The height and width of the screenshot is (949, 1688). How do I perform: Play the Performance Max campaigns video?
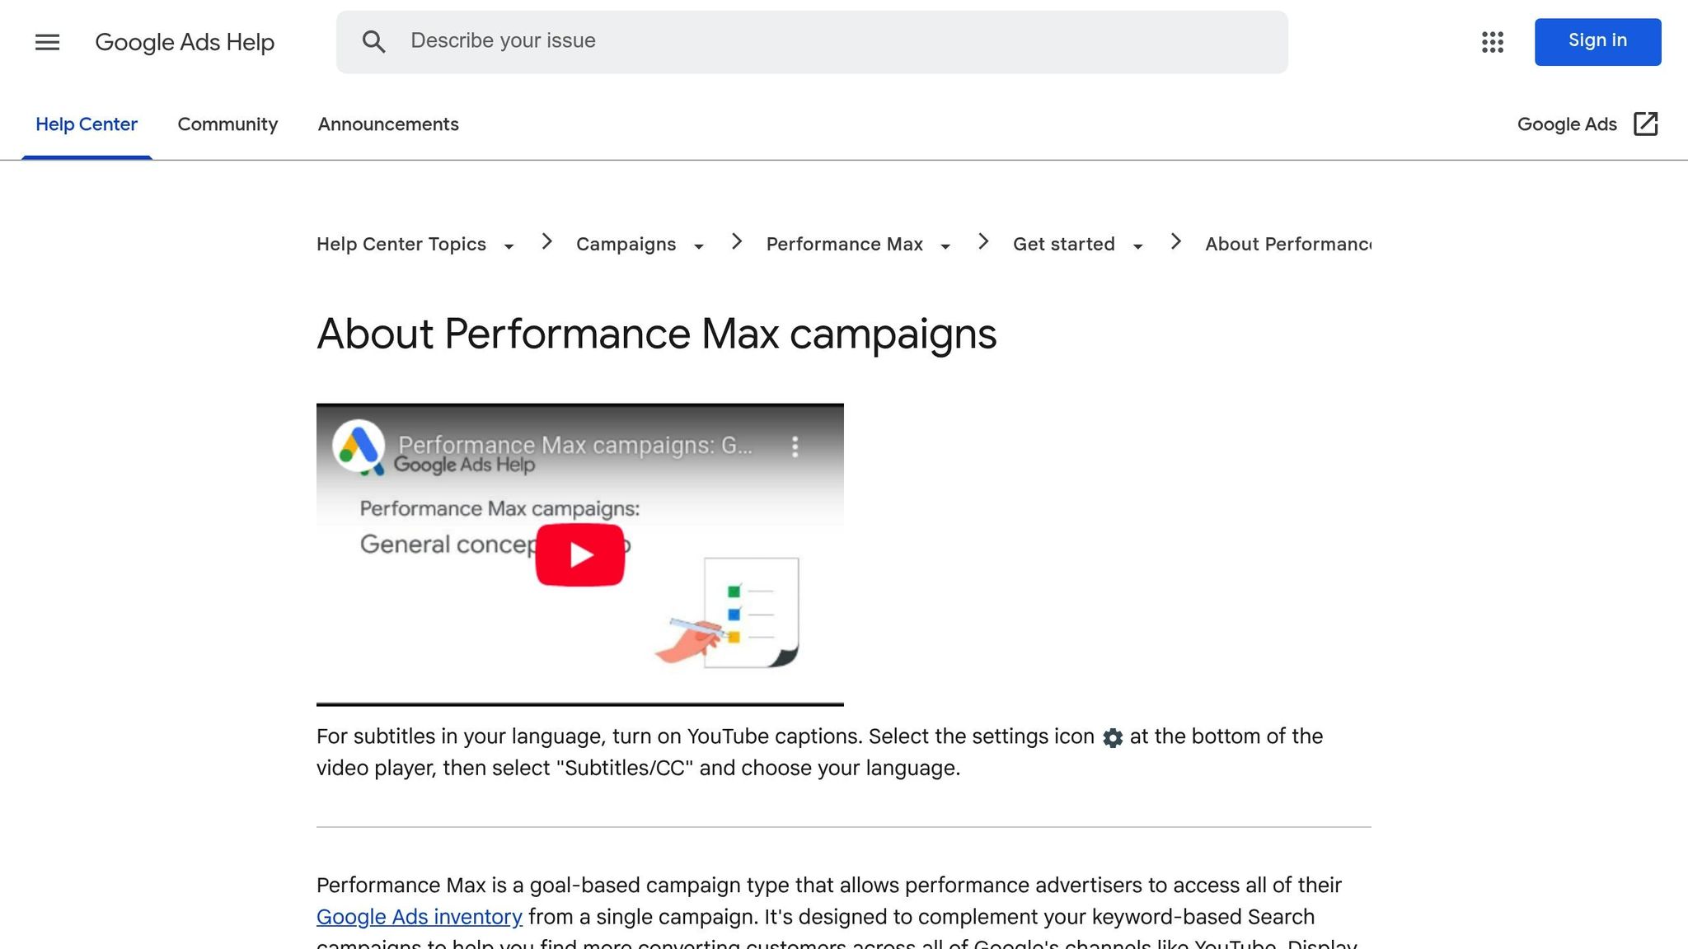[x=580, y=554]
